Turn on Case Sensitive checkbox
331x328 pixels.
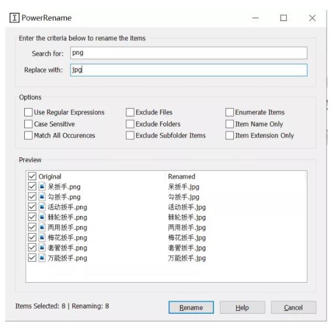pyautogui.click(x=28, y=124)
